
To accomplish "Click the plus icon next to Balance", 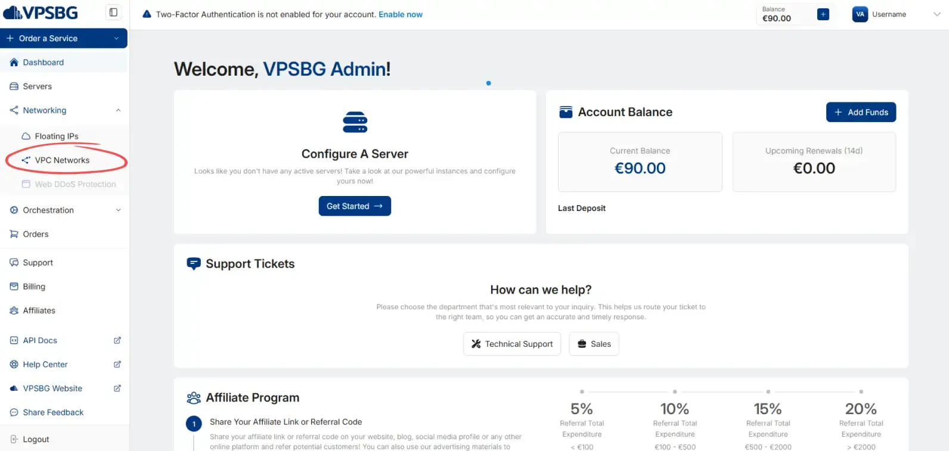I will [823, 13].
